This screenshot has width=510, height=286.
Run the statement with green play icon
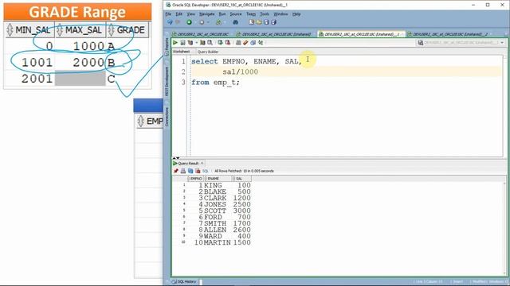pyautogui.click(x=175, y=42)
